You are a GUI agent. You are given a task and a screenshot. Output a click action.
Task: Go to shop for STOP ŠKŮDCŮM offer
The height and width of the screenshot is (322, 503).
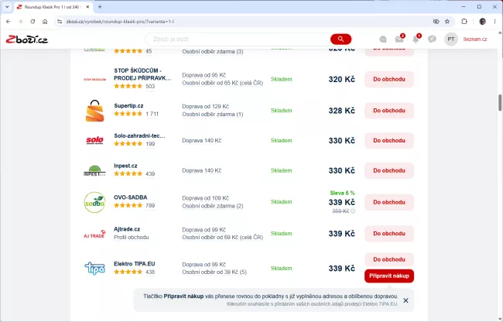pos(389,79)
